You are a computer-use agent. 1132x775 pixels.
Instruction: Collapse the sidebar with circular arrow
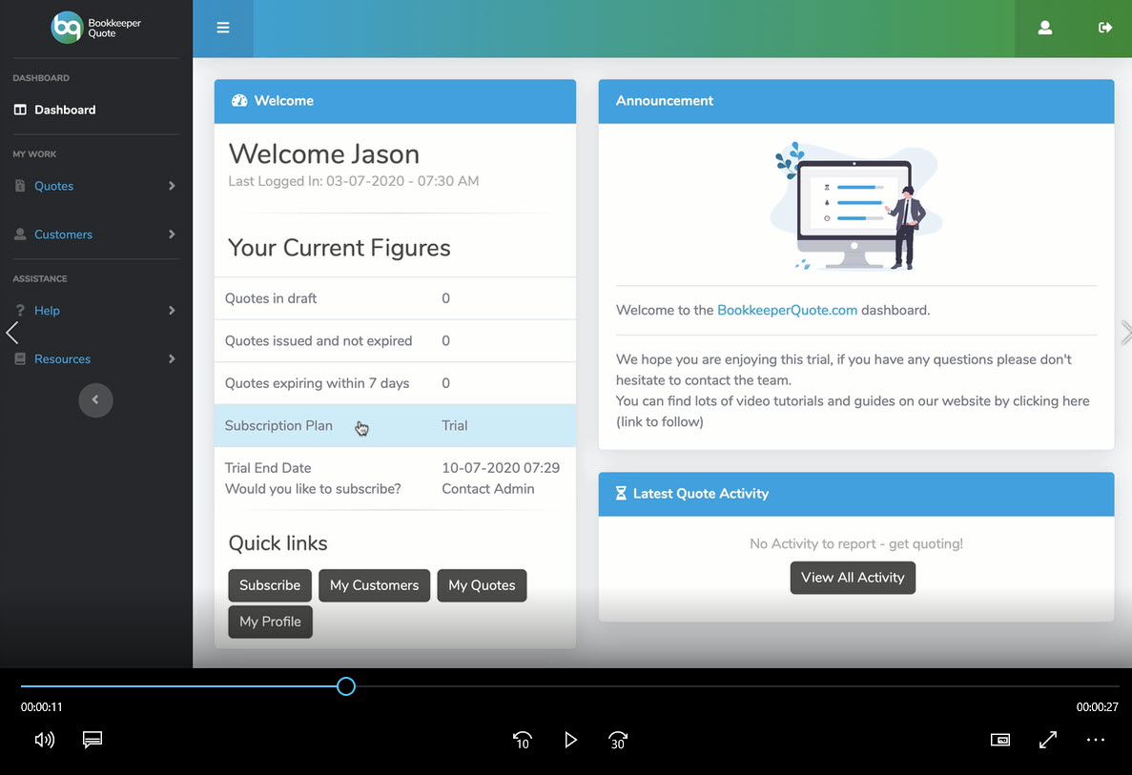click(95, 400)
